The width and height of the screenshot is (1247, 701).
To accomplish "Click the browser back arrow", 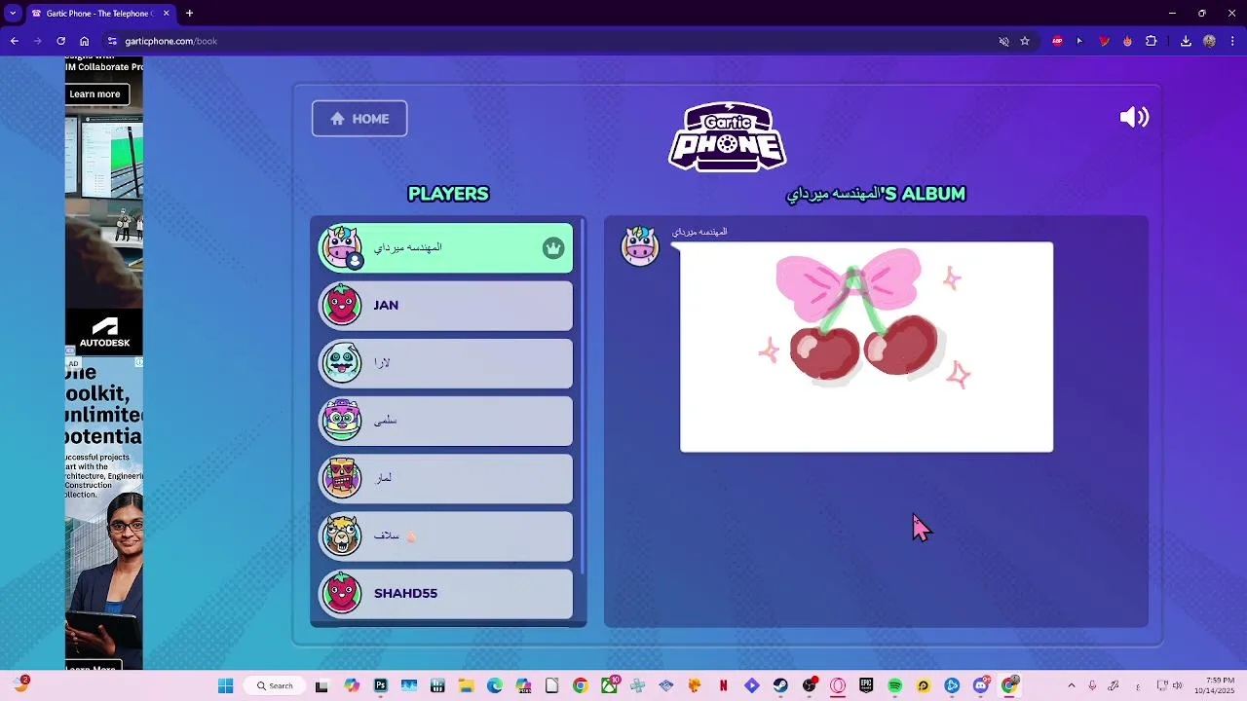I will 15,41.
